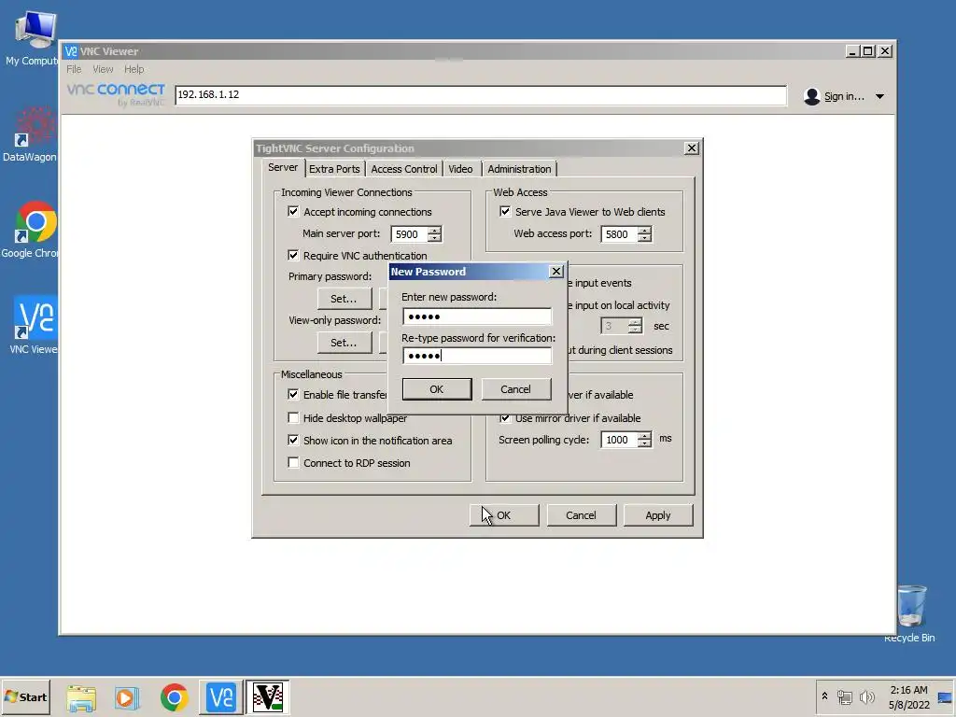Toggle Serve Java Viewer to Web clients
The image size is (956, 717).
click(505, 211)
